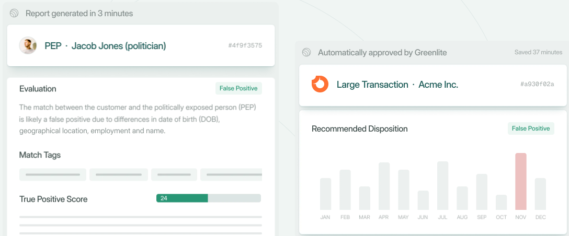Click the transaction ID #a930f02a
Screen dimensions: 569x236
pos(537,85)
